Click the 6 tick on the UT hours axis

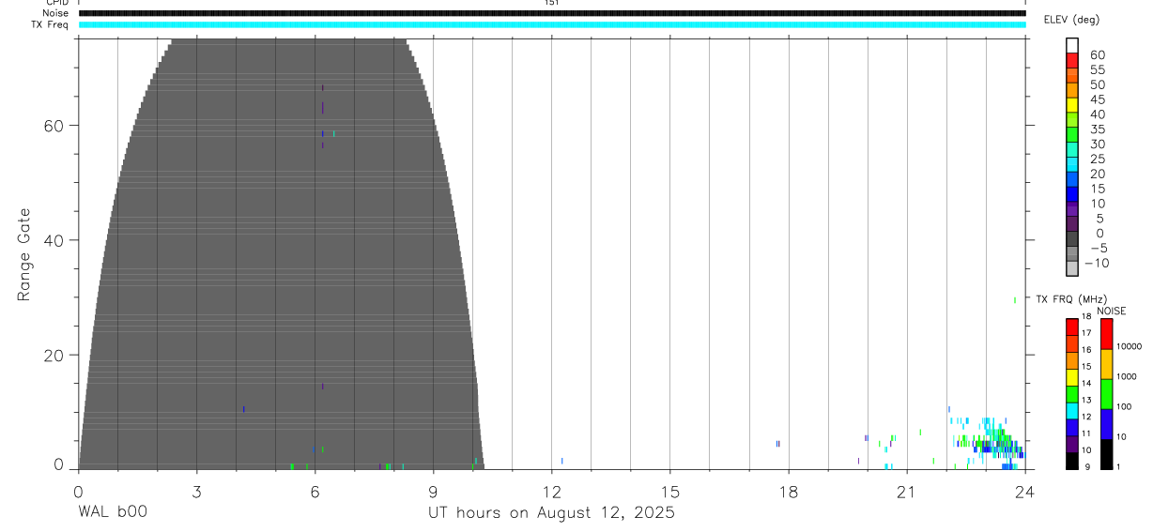pyautogui.click(x=315, y=492)
